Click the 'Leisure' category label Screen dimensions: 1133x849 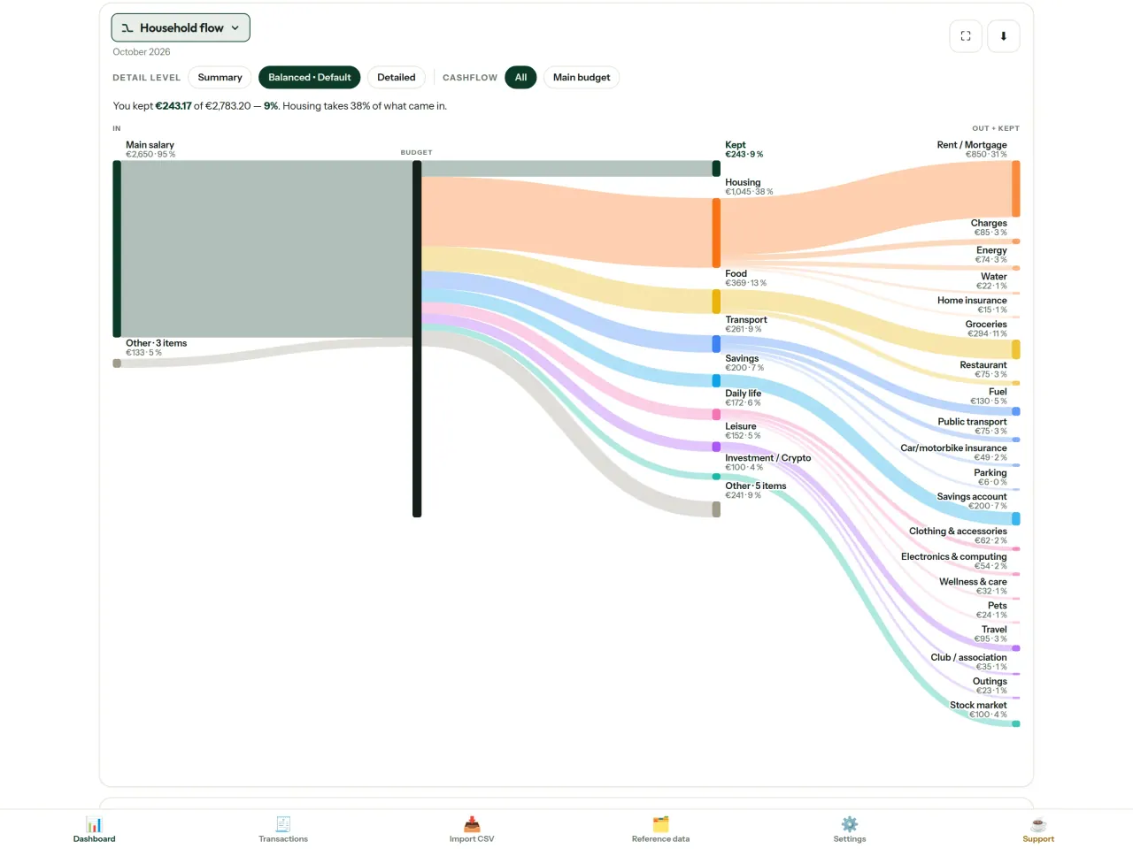click(741, 426)
